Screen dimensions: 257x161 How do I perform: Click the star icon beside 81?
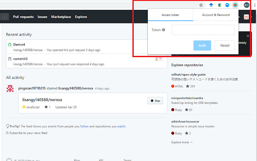[x=186, y=109]
